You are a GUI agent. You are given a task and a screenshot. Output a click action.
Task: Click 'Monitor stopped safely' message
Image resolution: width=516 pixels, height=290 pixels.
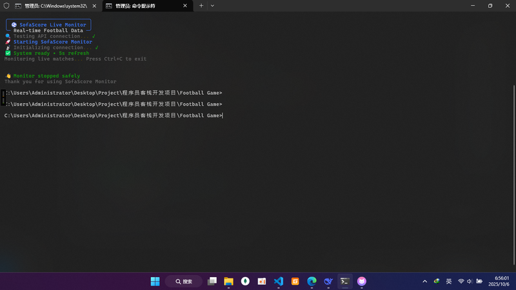click(46, 75)
